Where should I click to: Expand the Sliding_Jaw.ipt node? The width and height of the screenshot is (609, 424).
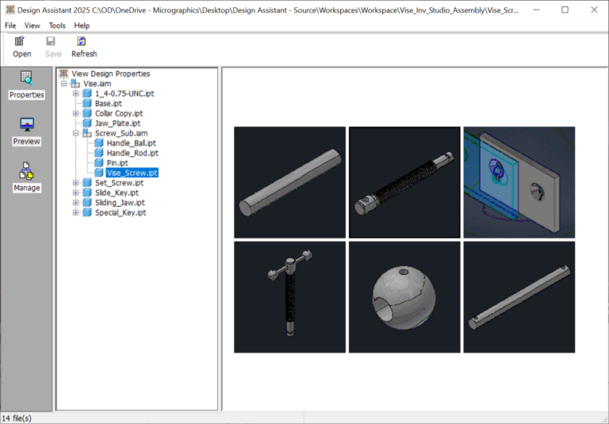(x=76, y=202)
